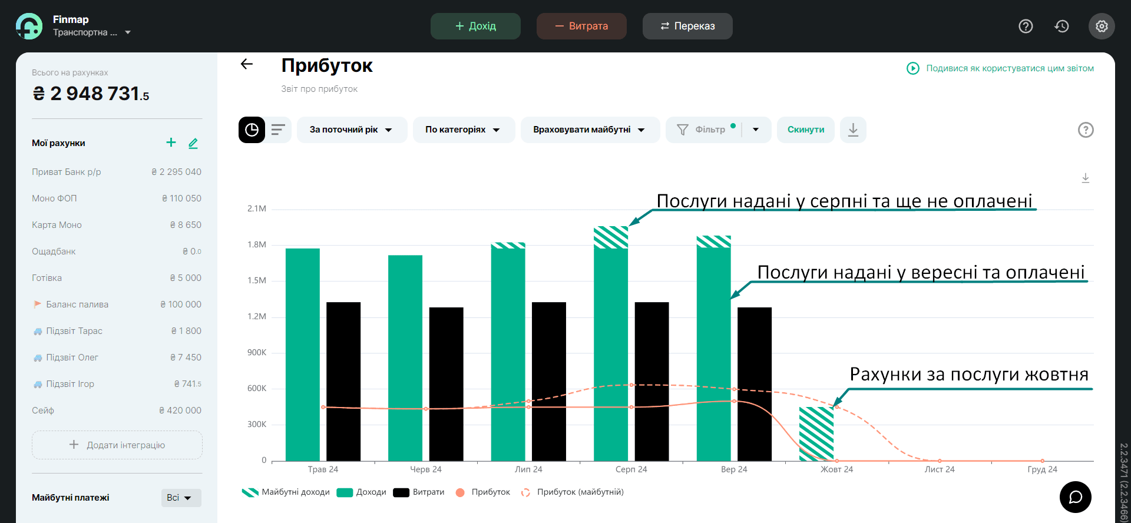Click the Черв 24 expense black bar
The image size is (1131, 523).
[447, 384]
